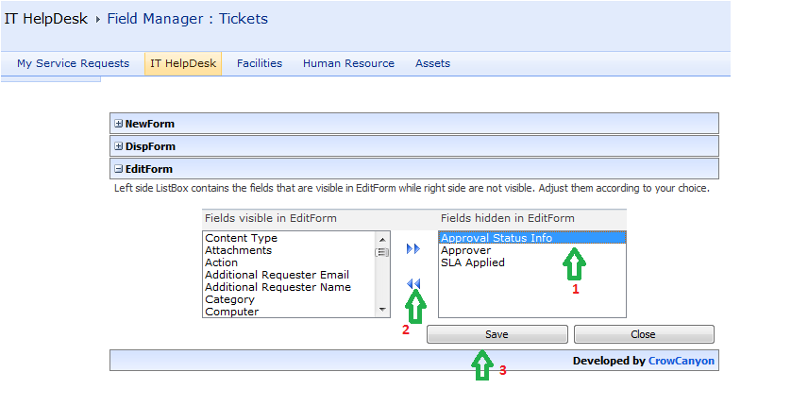Open the My Service Requests tab

[x=73, y=63]
